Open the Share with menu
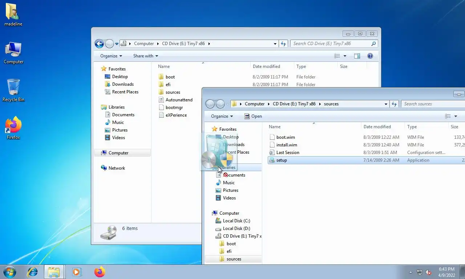The image size is (465, 279). click(146, 56)
